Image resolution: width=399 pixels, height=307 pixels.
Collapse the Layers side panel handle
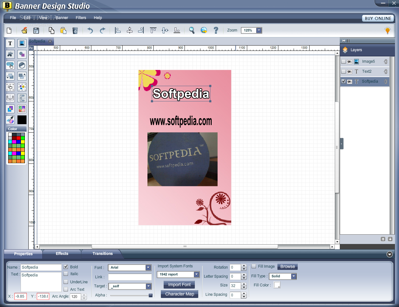[342, 144]
